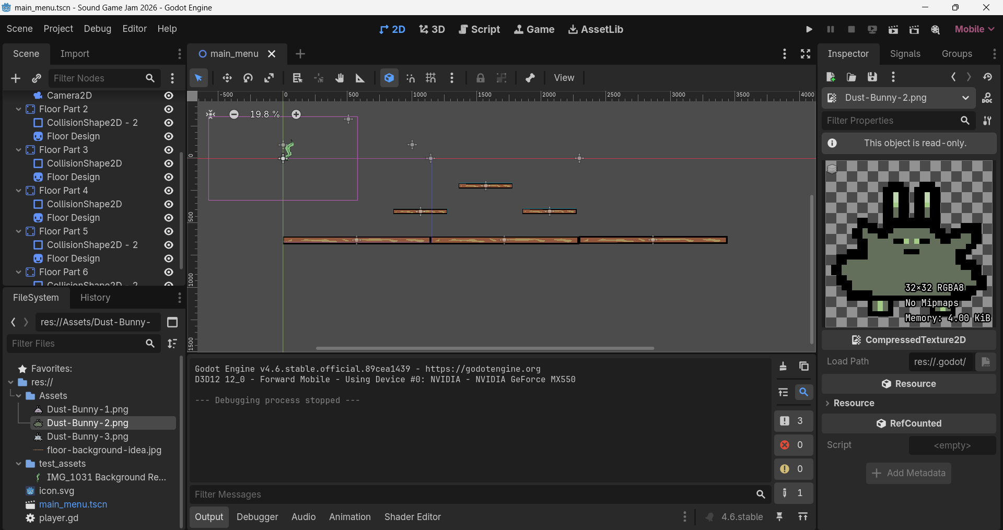The image size is (1003, 530).
Task: Toggle error message filter showing 0
Action: coord(794,445)
